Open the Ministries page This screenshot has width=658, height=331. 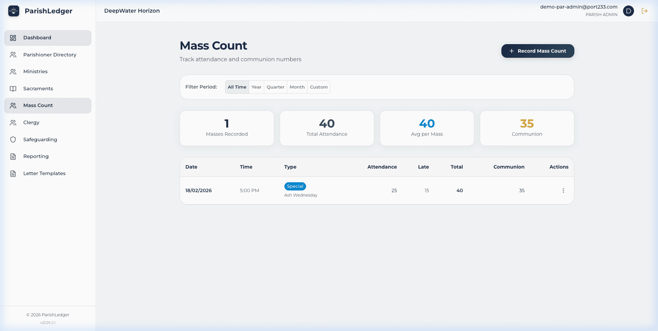[35, 71]
